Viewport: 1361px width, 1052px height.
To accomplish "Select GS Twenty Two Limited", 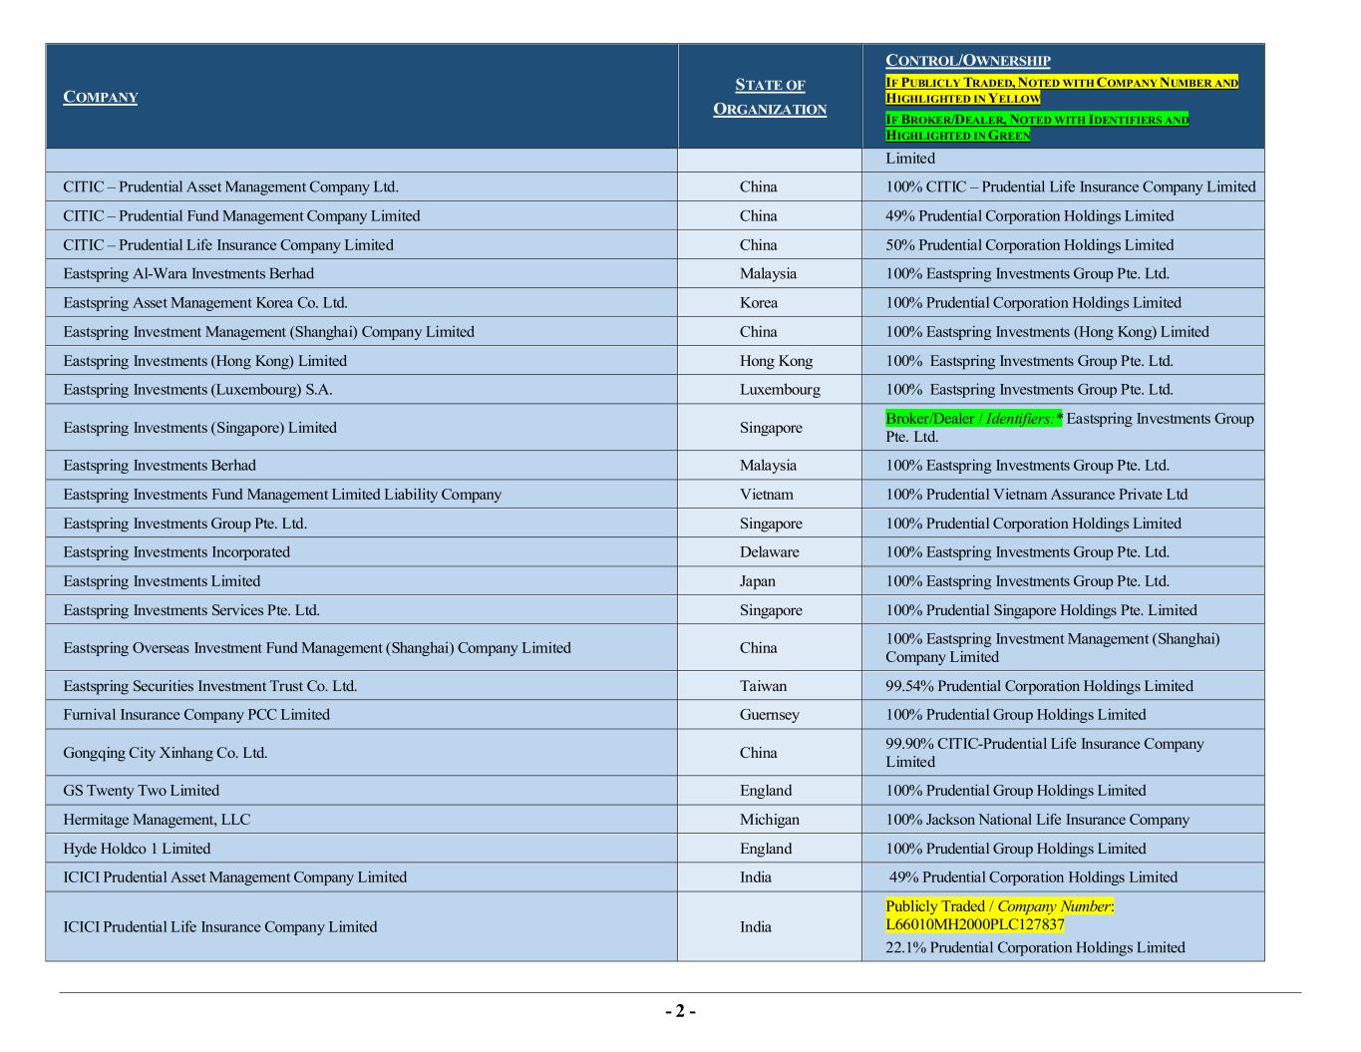I will point(141,790).
